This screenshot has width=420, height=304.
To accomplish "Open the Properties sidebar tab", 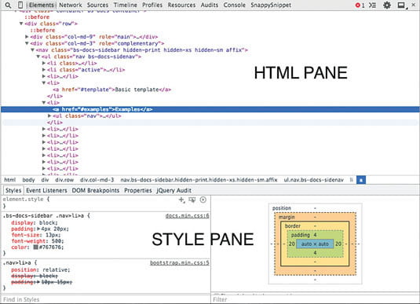I will [138, 190].
